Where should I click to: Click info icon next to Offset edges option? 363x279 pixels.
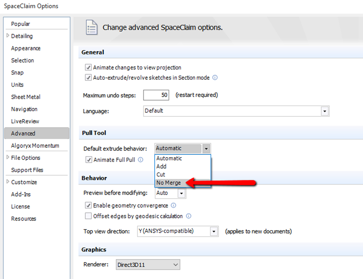coord(189,216)
